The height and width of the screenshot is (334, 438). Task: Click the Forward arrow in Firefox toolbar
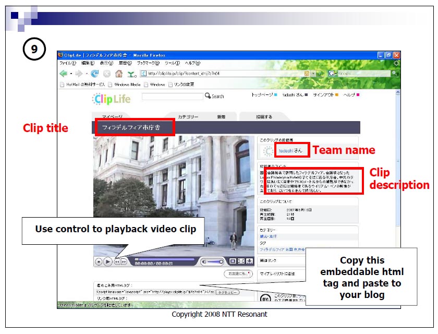coord(79,74)
